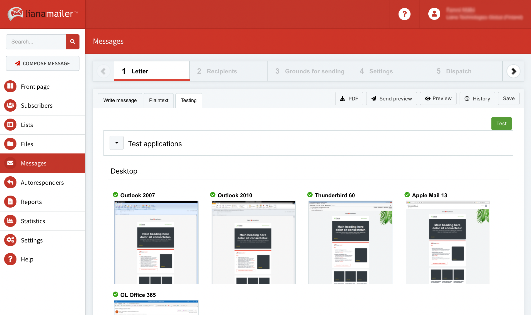Click the search magnifier button

[x=73, y=42]
